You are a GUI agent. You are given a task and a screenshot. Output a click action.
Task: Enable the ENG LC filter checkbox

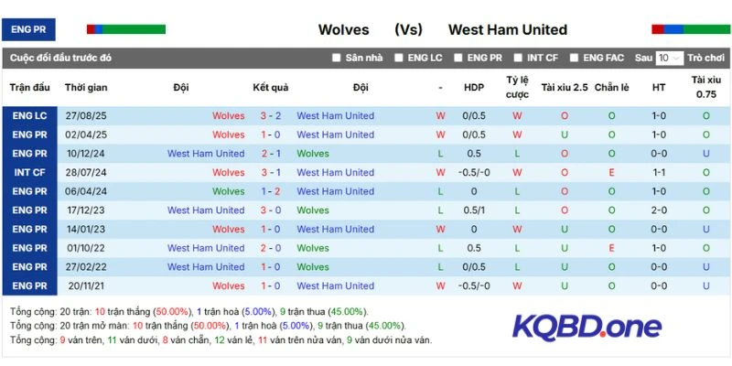click(x=398, y=58)
